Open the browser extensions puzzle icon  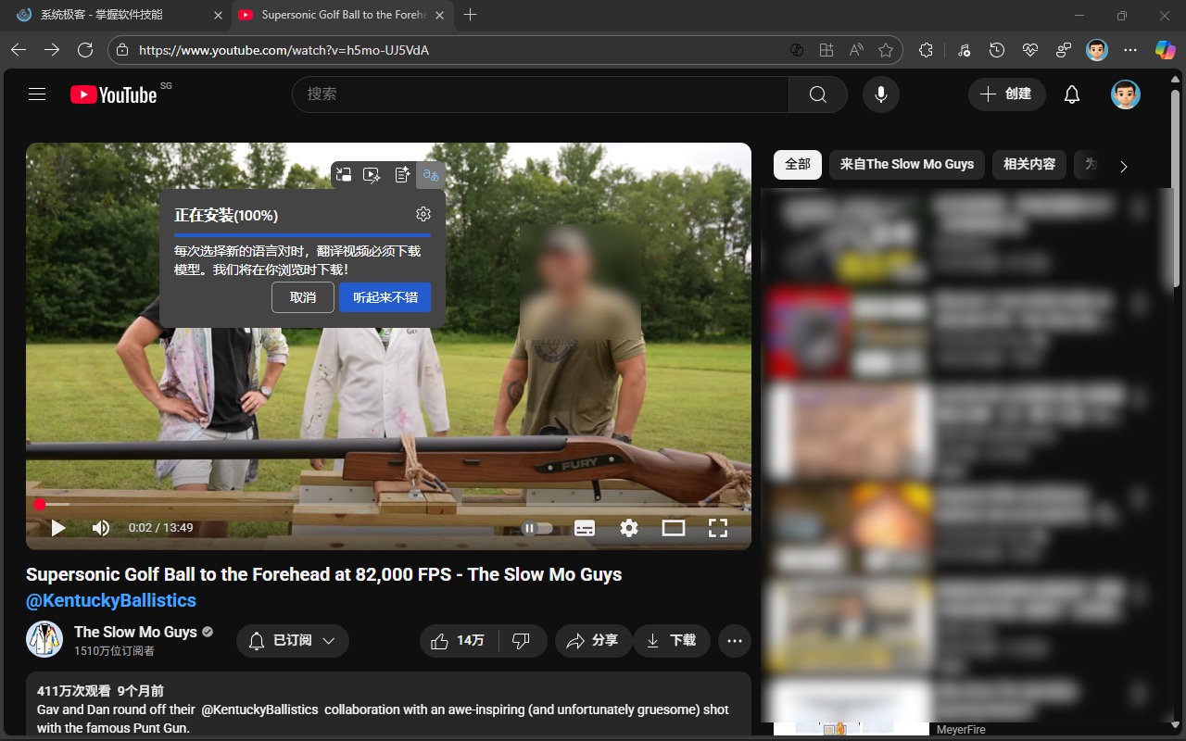tap(926, 50)
